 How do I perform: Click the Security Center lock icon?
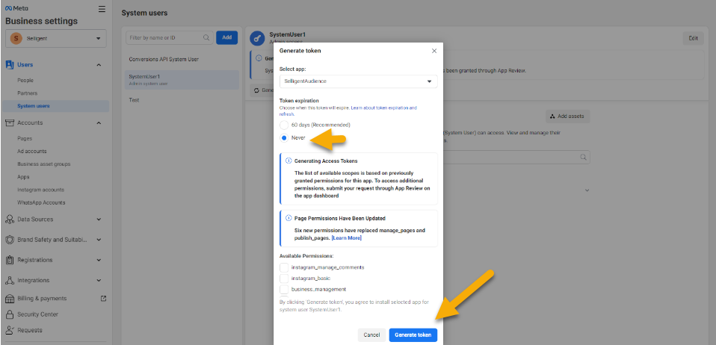[10, 314]
